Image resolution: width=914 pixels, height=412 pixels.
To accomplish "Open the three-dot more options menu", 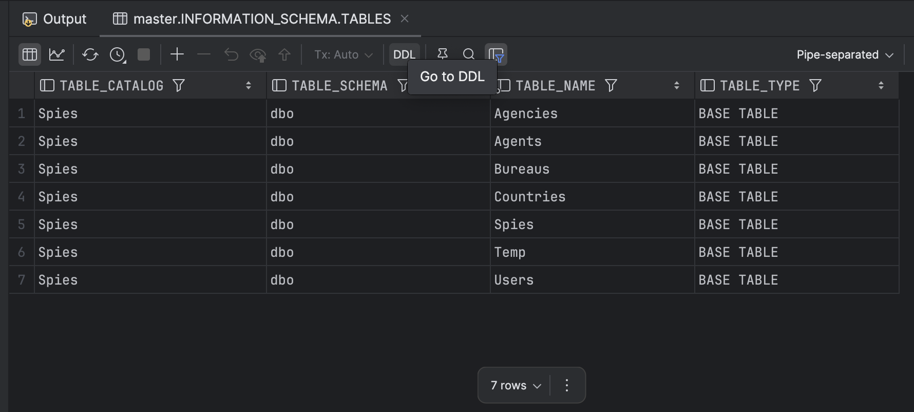I will click(567, 385).
